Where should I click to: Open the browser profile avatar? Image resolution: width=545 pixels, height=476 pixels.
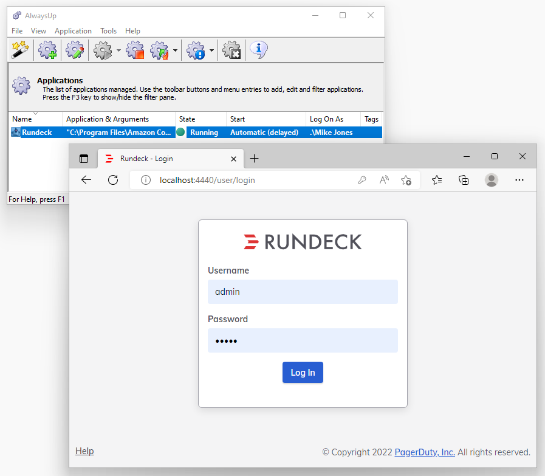click(492, 180)
